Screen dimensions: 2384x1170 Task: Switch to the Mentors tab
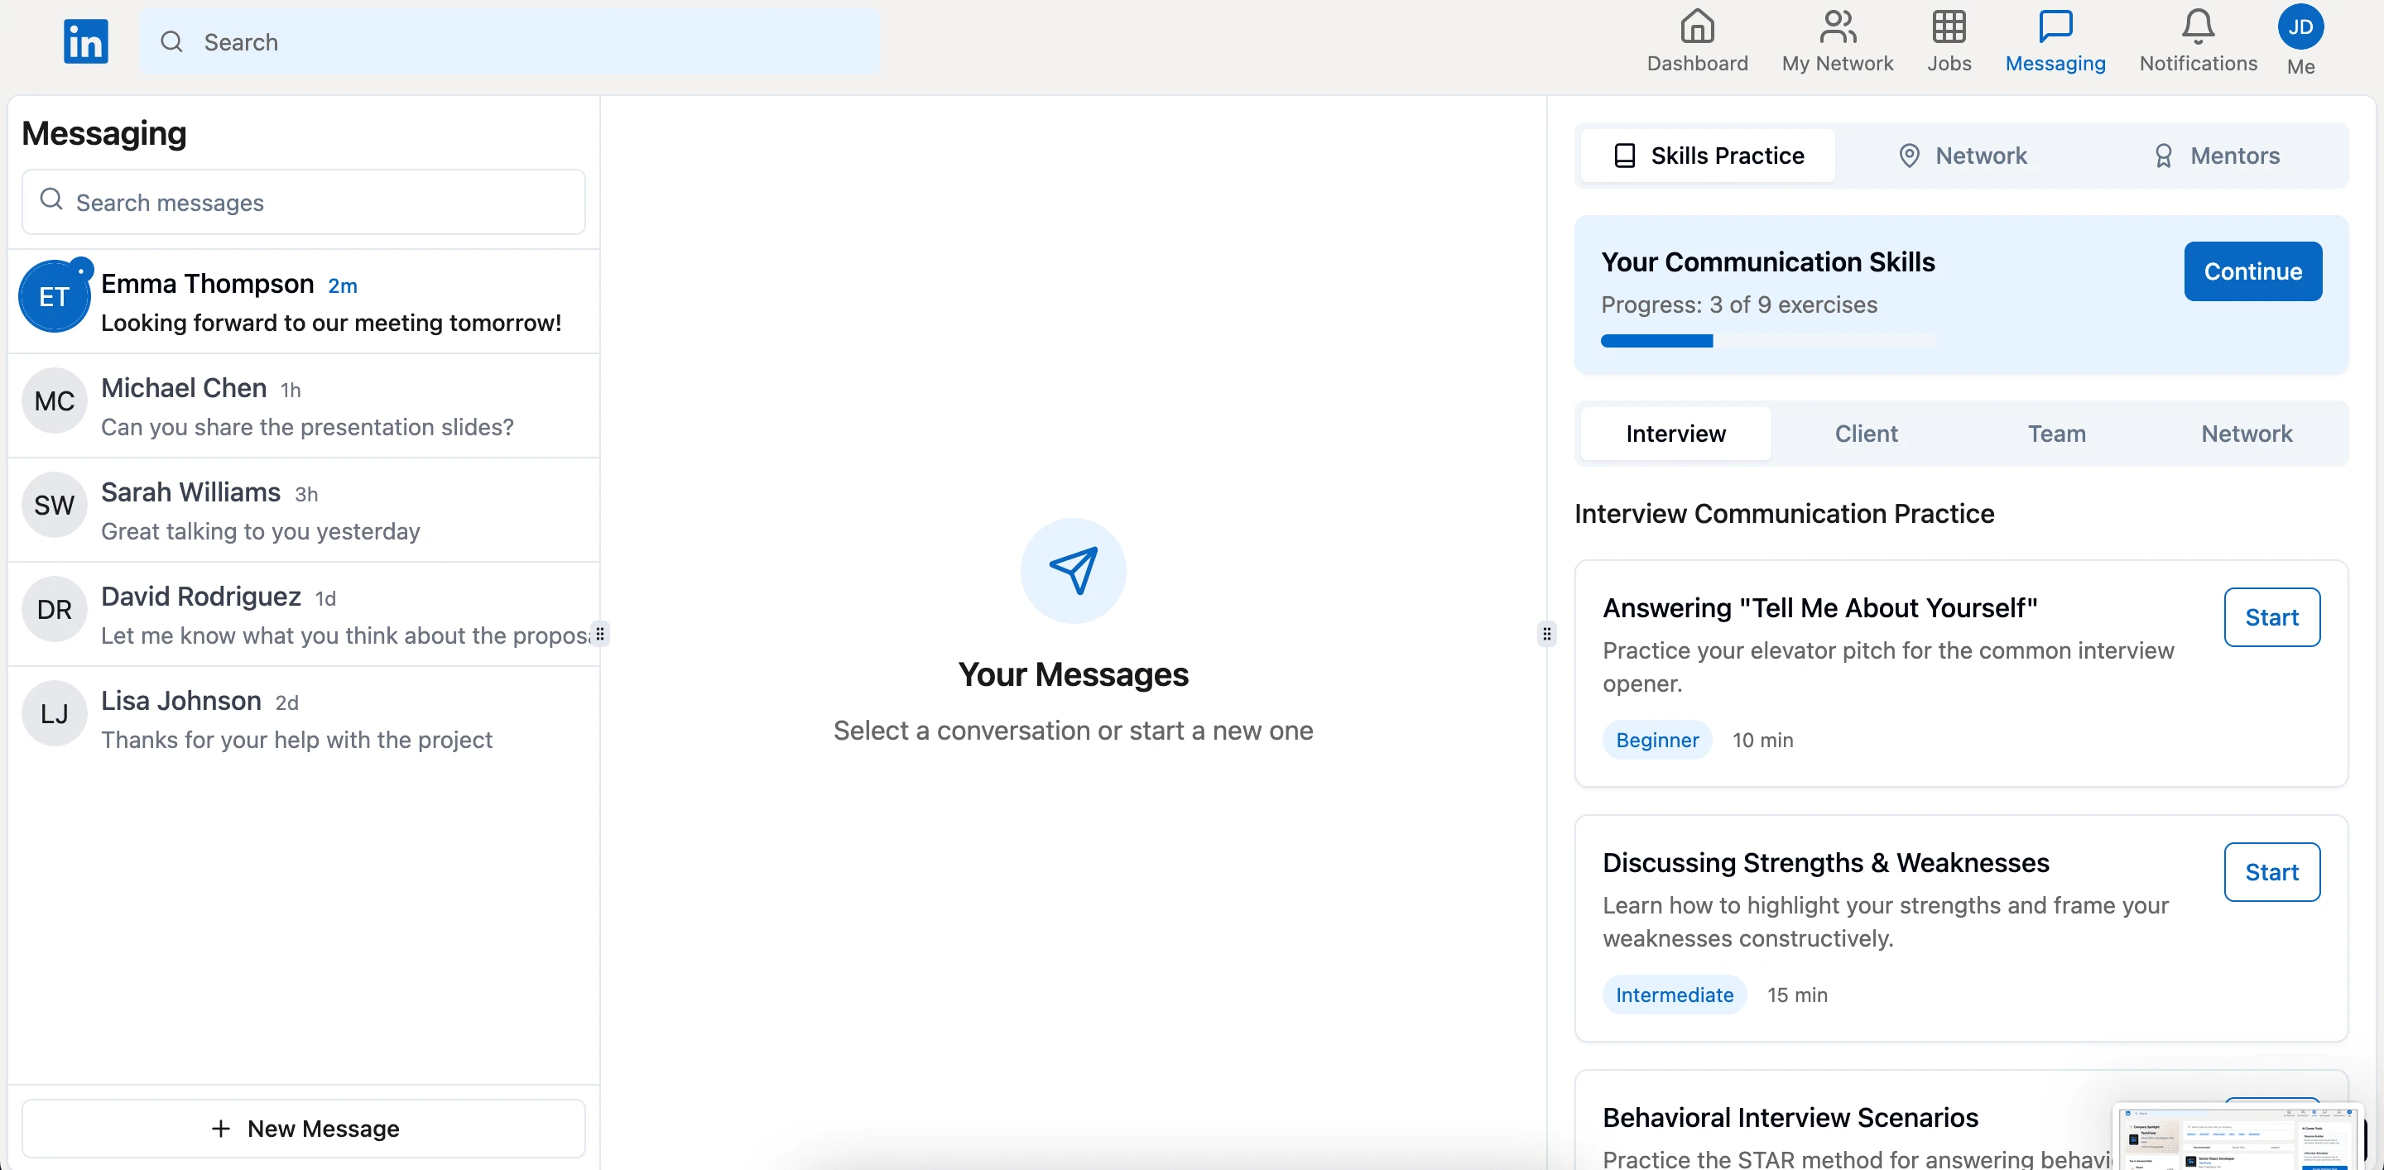(x=2216, y=156)
